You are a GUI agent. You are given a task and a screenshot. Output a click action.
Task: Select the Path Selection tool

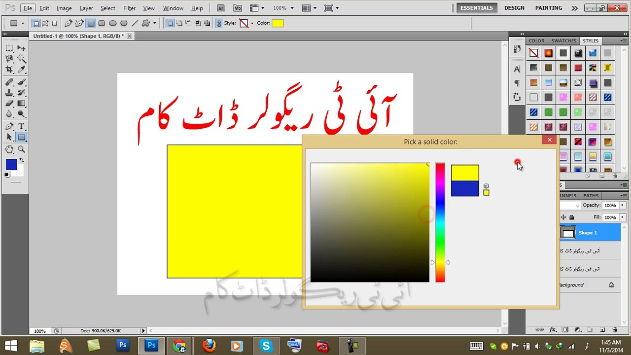9,138
